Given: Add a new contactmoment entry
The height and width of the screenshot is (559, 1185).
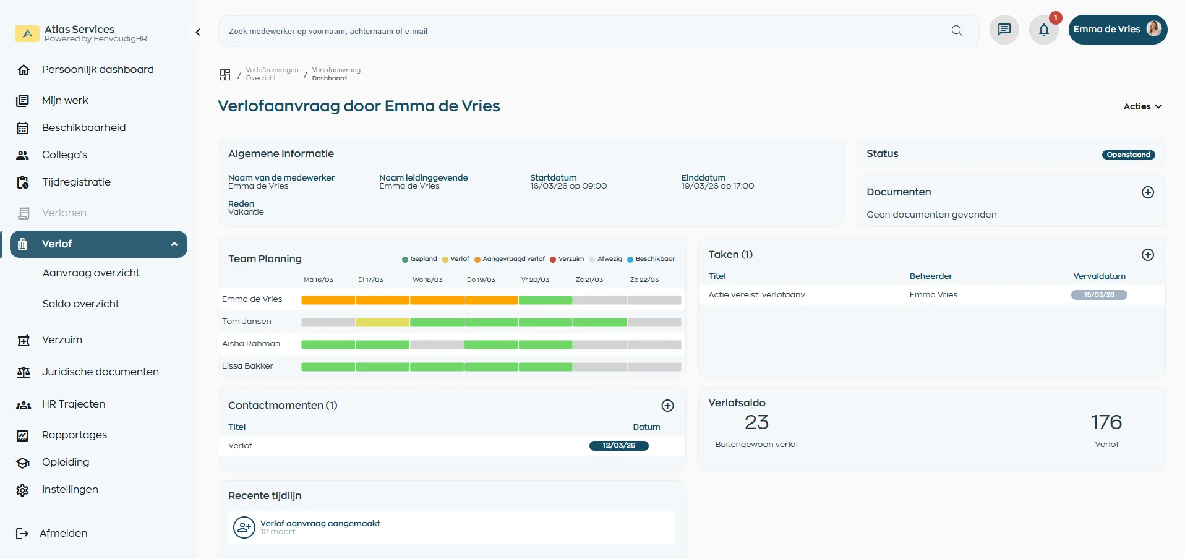Looking at the screenshot, I should point(667,406).
